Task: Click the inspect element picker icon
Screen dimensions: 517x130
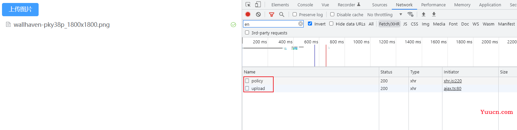Action: (x=248, y=5)
